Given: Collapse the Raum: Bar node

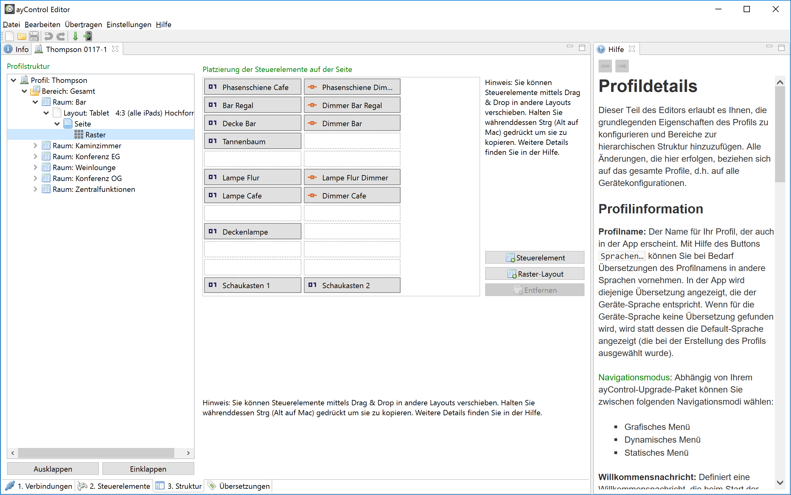Looking at the screenshot, I should [x=36, y=102].
